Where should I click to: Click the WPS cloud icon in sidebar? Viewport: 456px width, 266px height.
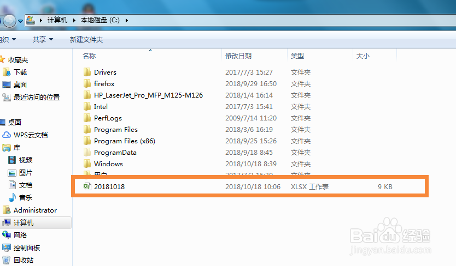[7, 135]
